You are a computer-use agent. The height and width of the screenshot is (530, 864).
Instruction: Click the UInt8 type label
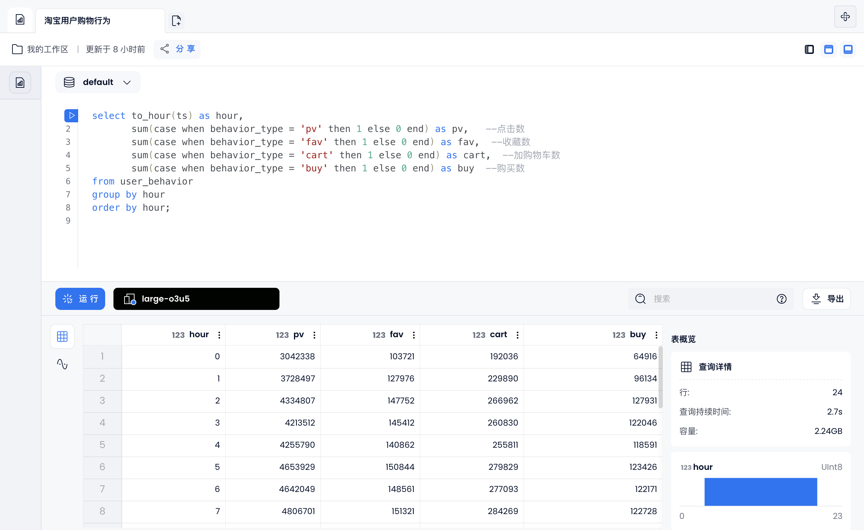[x=832, y=467]
